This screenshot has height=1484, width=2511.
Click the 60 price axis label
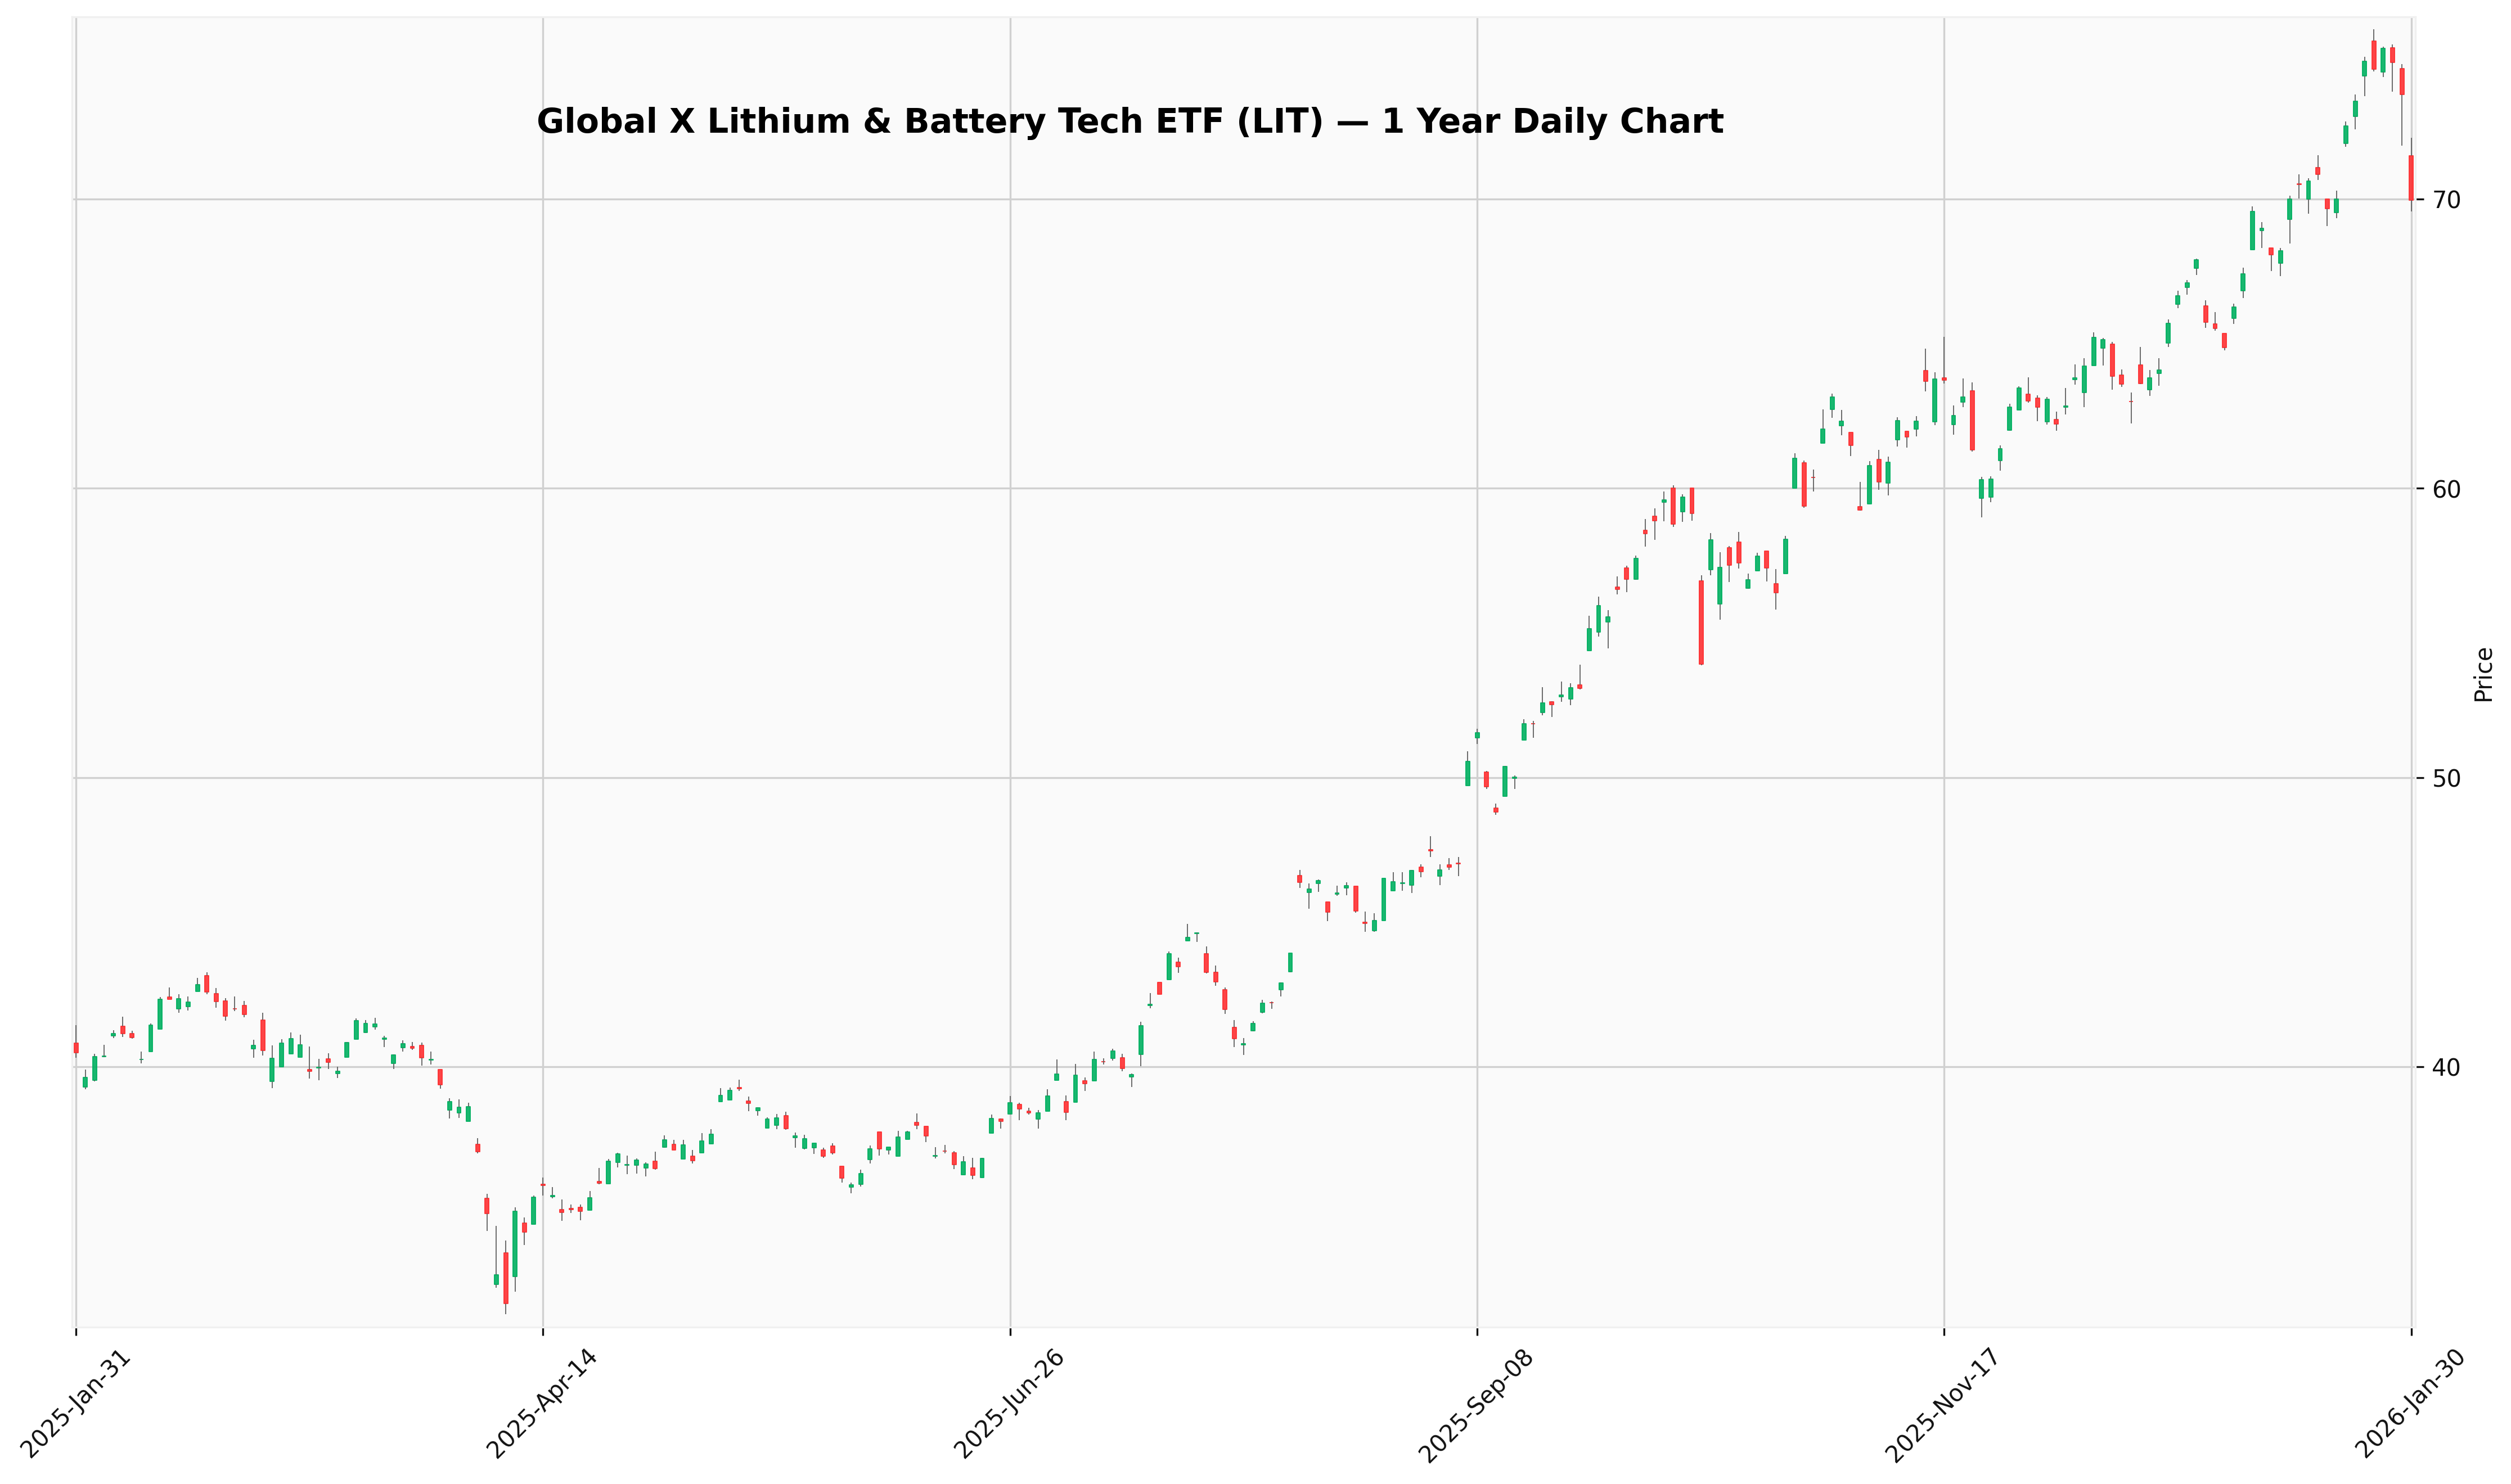2446,489
